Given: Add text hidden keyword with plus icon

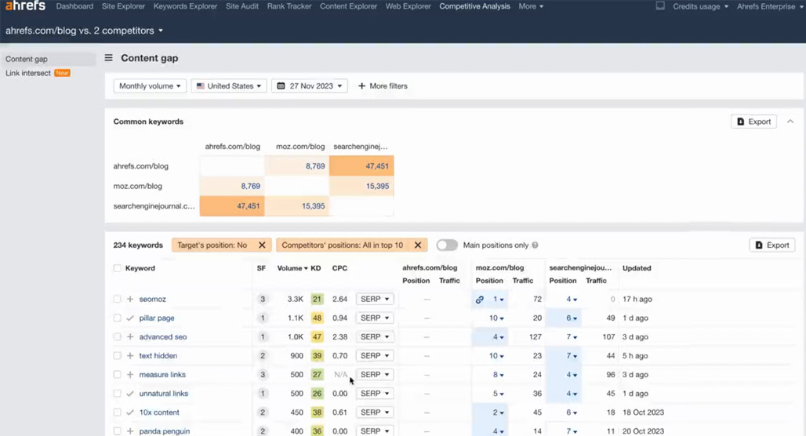Looking at the screenshot, I should coord(130,356).
